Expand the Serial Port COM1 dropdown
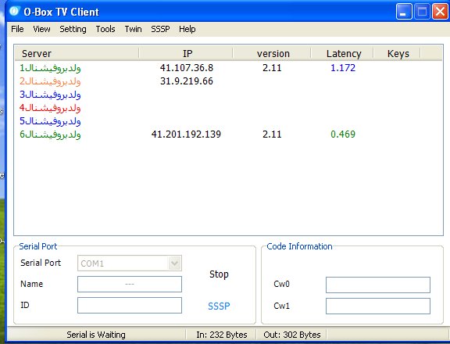 [x=174, y=263]
